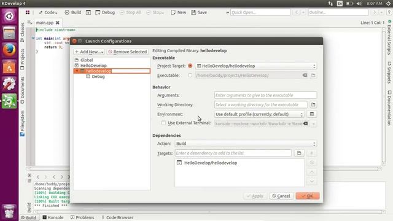
Task: Open Code menu dropdown in toolbar
Action: click(x=48, y=12)
